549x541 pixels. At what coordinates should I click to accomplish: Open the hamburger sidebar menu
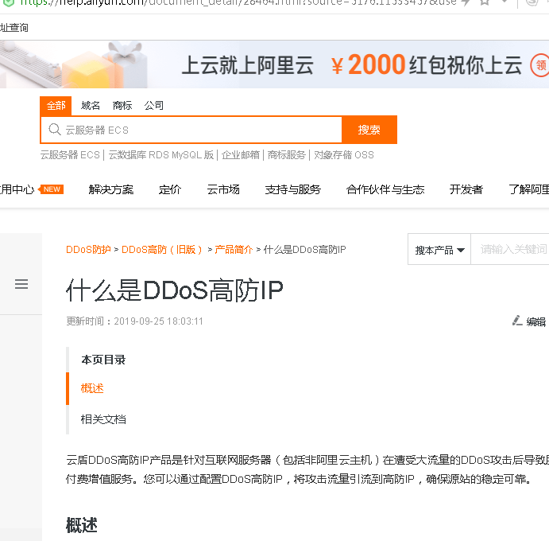coord(21,284)
